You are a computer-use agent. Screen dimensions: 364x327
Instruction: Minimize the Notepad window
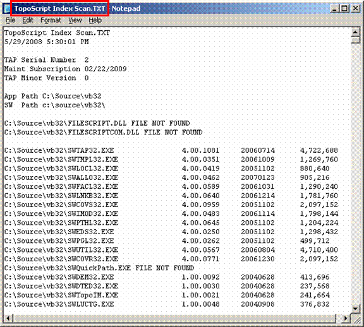[334, 9]
